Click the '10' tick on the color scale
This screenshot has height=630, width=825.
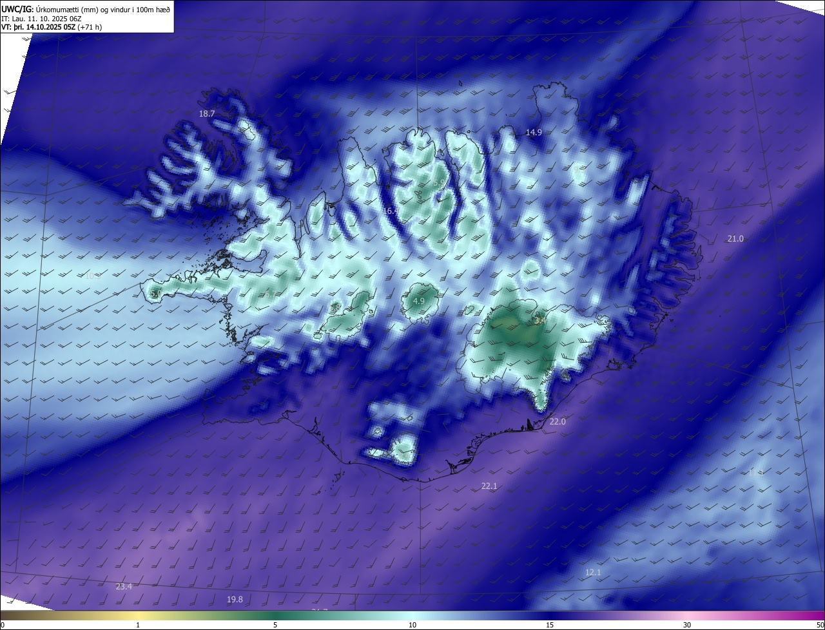click(x=412, y=625)
